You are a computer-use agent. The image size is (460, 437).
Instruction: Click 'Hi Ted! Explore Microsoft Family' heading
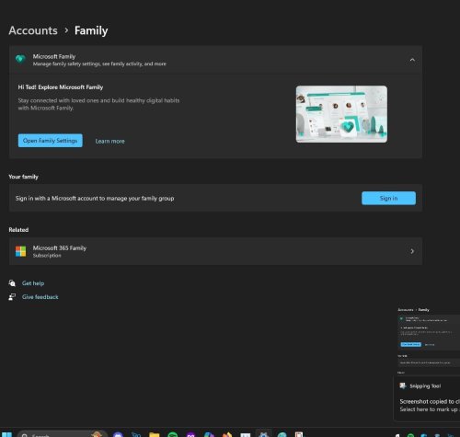pos(61,87)
